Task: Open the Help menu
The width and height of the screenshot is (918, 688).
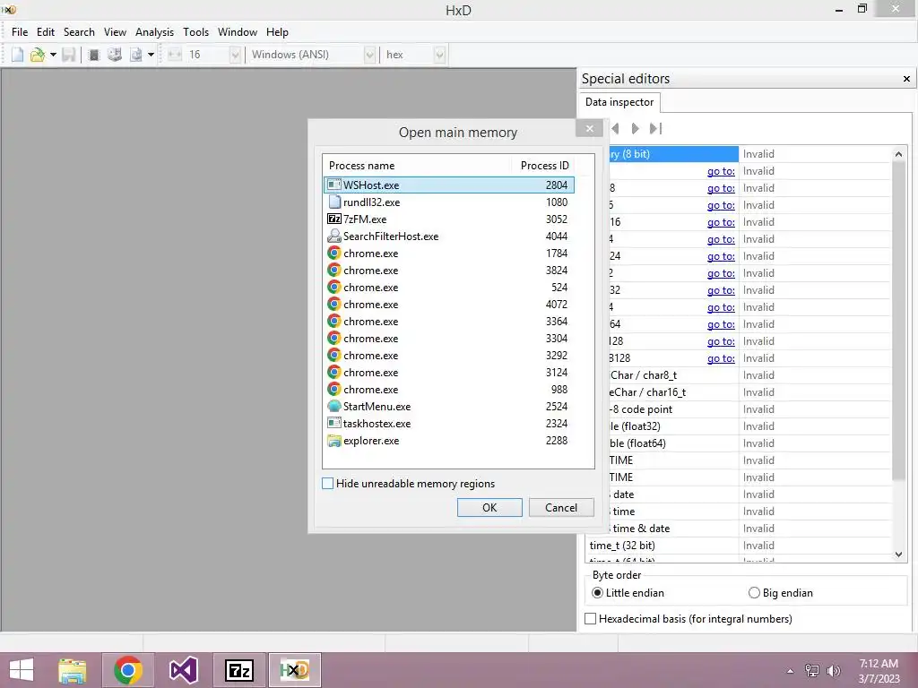Action: click(x=277, y=32)
